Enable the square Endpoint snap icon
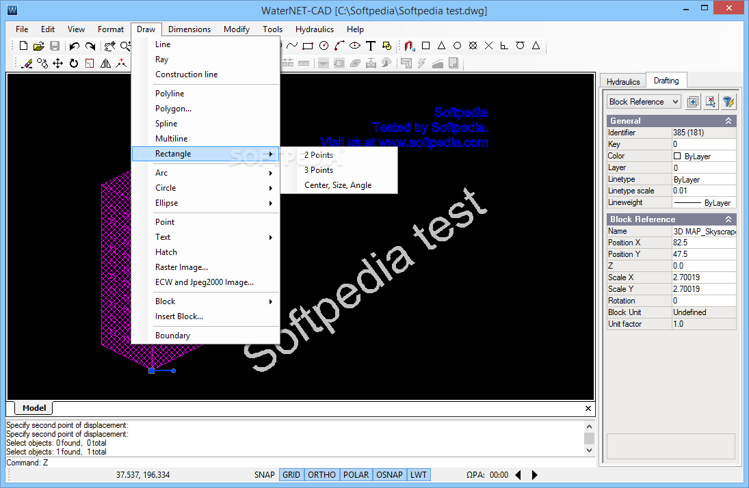The width and height of the screenshot is (749, 488). pyautogui.click(x=425, y=46)
